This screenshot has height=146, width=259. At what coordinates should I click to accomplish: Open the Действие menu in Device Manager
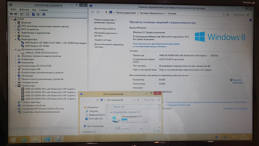[24, 10]
